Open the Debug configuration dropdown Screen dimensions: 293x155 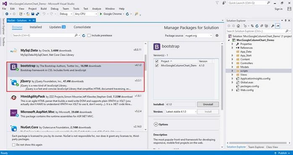[66, 14]
